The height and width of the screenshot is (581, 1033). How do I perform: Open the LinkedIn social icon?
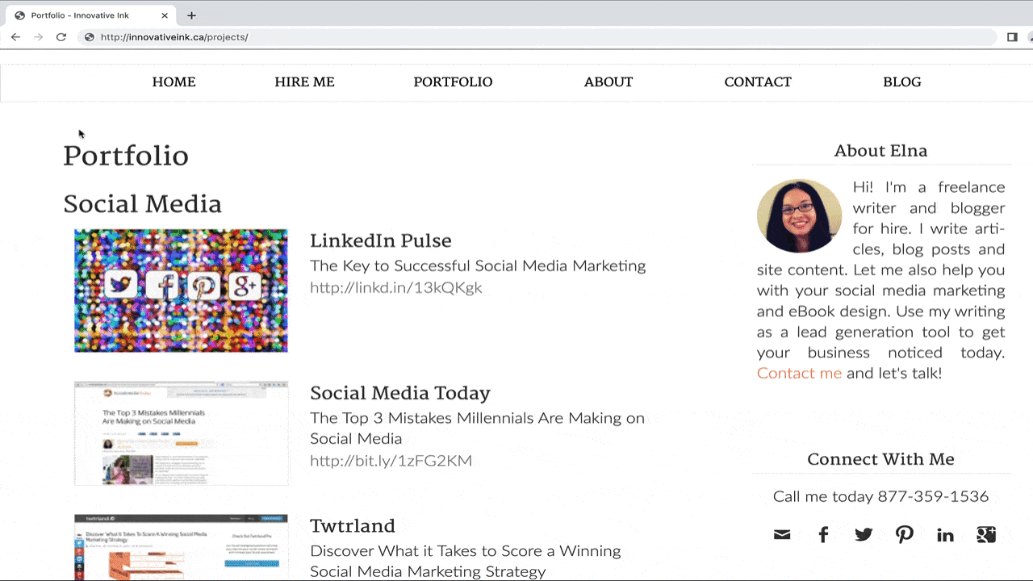point(945,535)
